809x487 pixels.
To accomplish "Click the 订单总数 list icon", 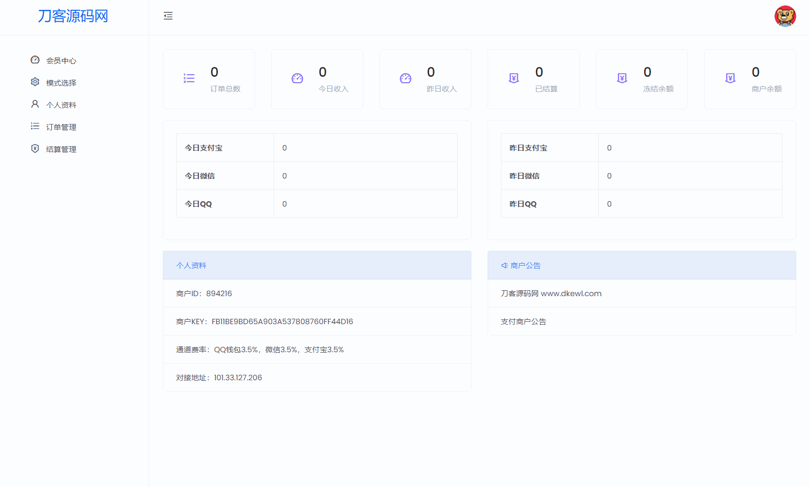I will click(189, 78).
